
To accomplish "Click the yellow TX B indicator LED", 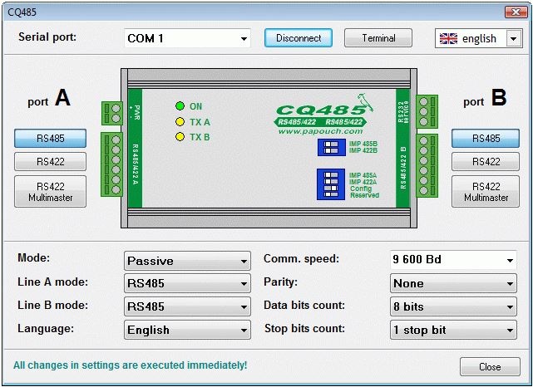I will point(180,137).
